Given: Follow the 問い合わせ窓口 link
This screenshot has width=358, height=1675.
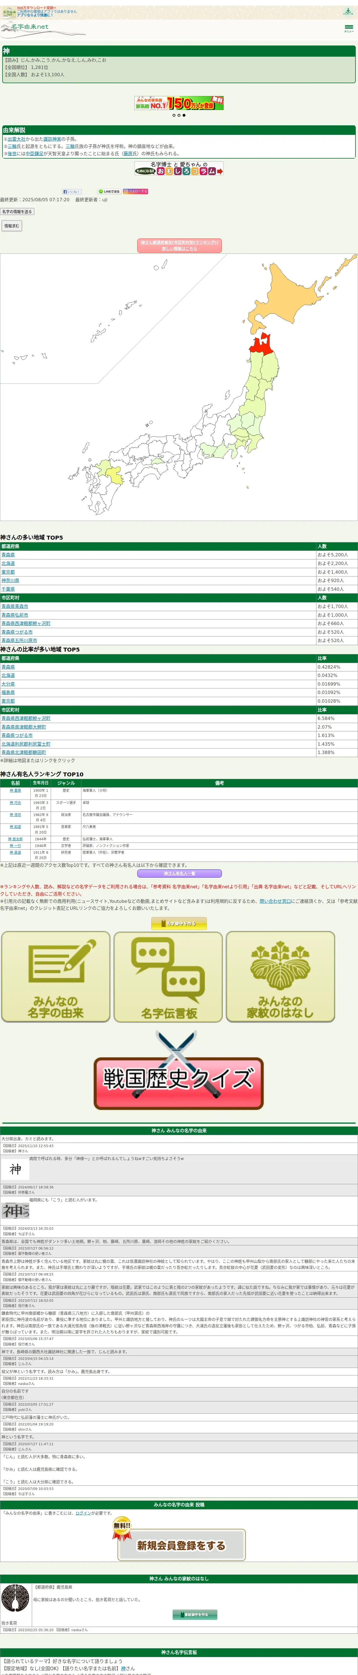Looking at the screenshot, I should [275, 901].
